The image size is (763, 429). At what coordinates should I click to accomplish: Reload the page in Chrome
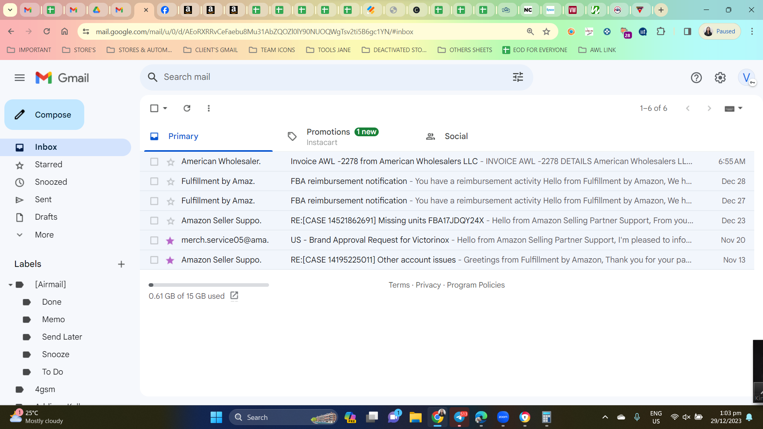46,31
